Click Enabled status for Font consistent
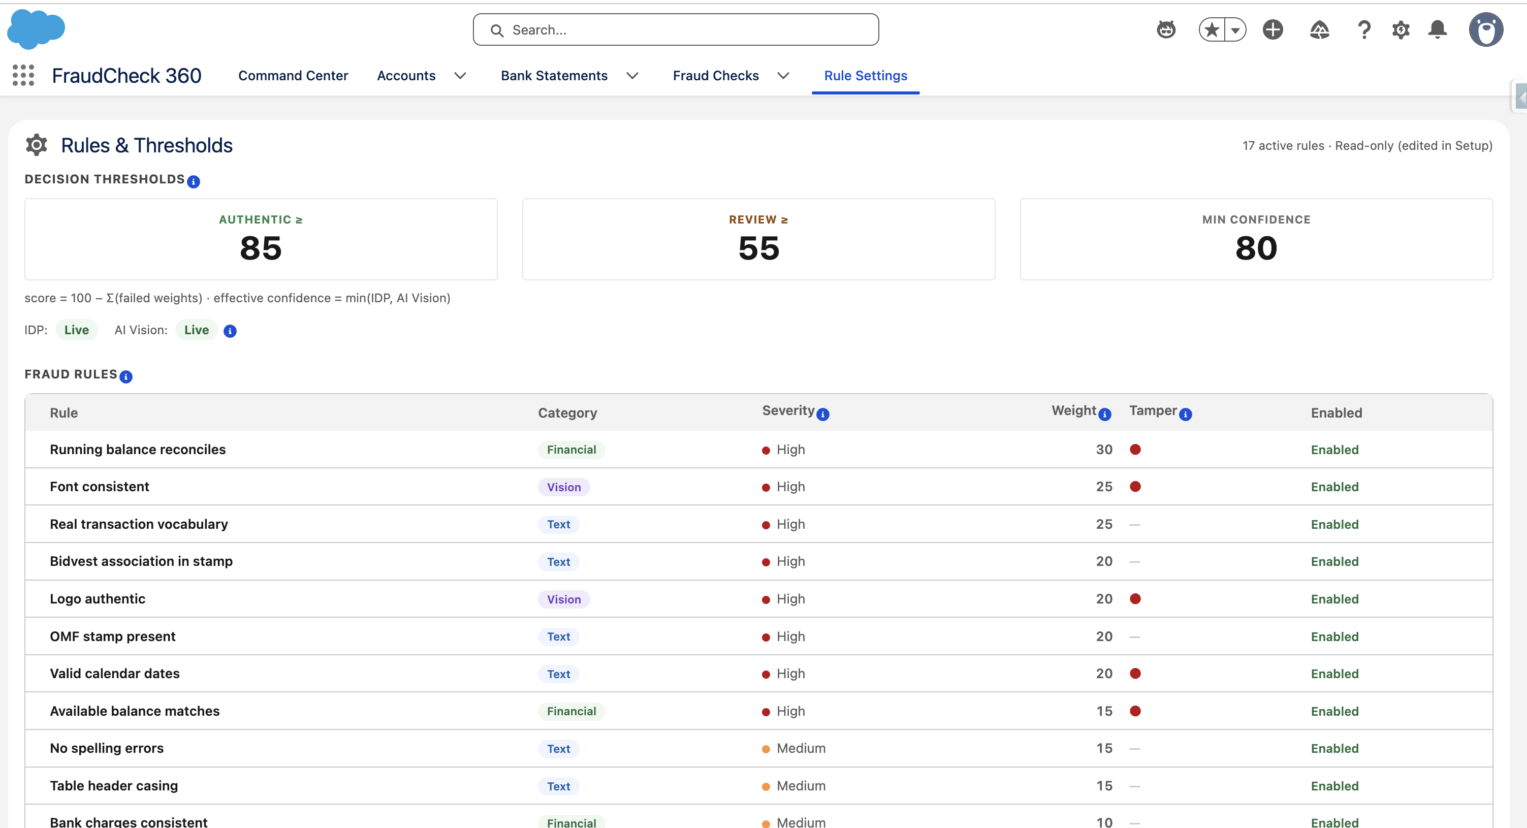The width and height of the screenshot is (1527, 828). pos(1334,487)
